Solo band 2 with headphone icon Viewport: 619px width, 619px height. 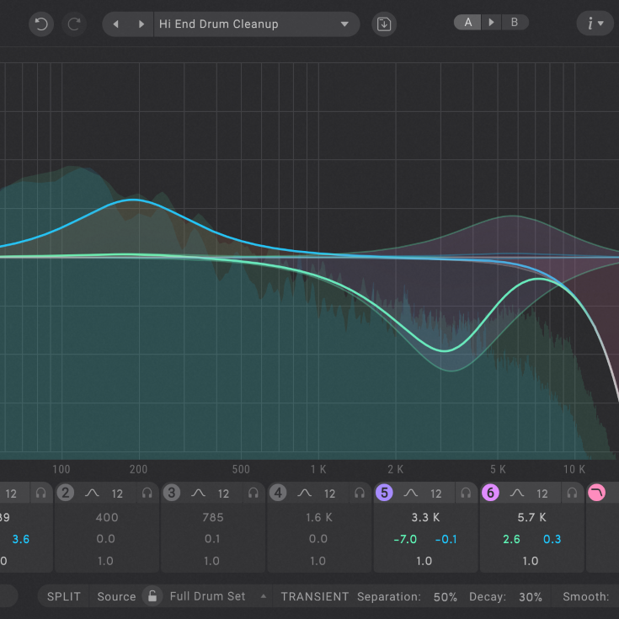click(x=147, y=494)
